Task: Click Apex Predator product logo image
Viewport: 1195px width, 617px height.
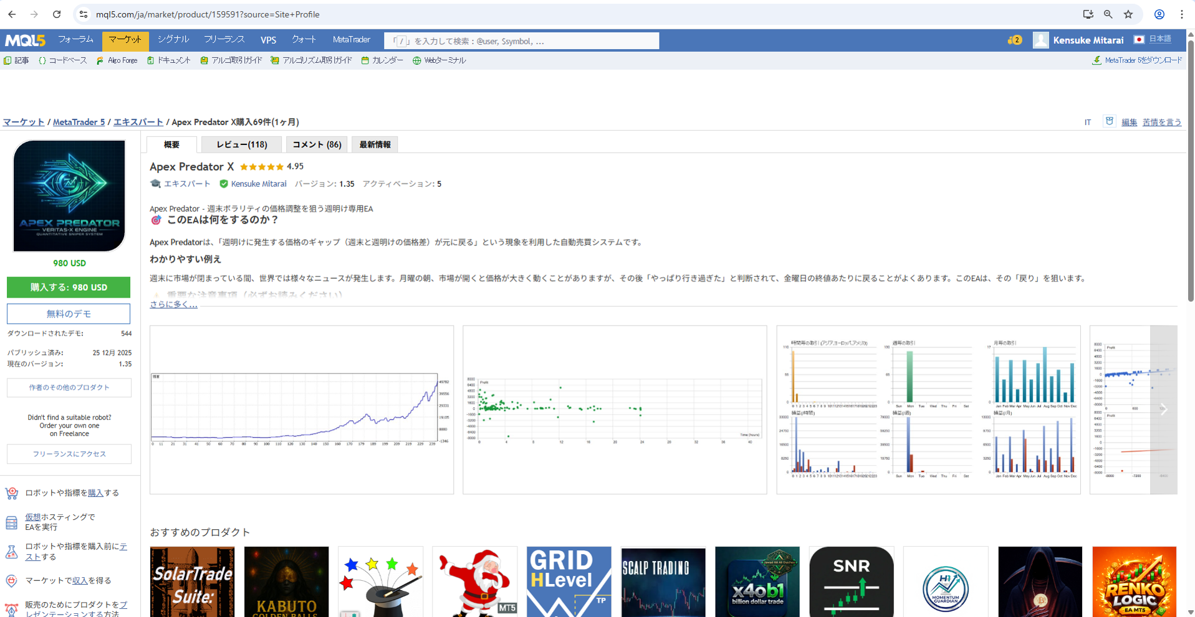Action: pos(69,195)
